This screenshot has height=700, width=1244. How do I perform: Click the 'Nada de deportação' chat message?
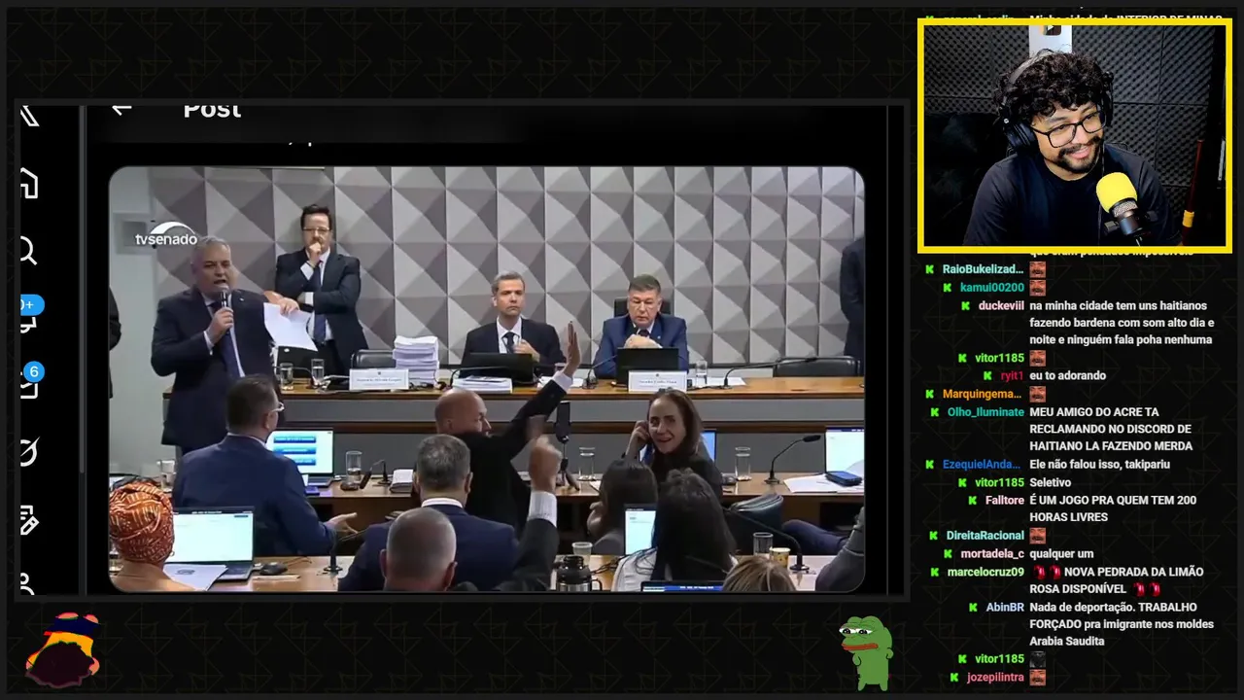pyautogui.click(x=1122, y=624)
